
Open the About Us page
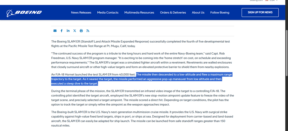pyautogui.click(x=198, y=13)
